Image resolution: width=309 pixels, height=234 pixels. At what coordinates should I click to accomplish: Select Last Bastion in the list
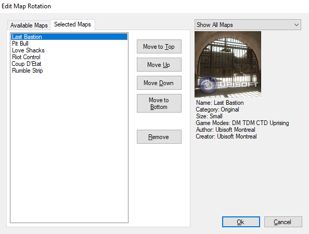pos(69,37)
